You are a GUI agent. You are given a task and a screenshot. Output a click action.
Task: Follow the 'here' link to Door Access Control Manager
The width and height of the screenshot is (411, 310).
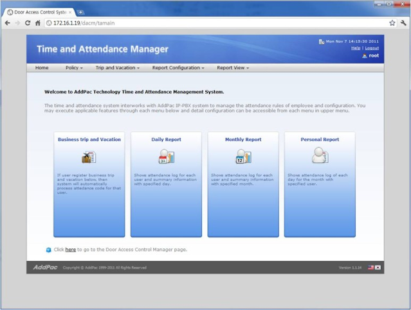click(71, 250)
